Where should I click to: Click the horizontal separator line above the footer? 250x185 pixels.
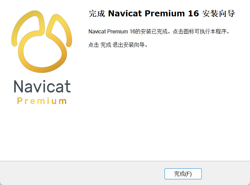125,161
